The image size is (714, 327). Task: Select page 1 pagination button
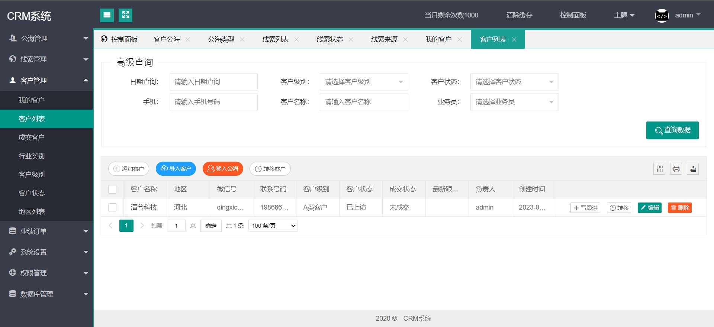pos(126,226)
